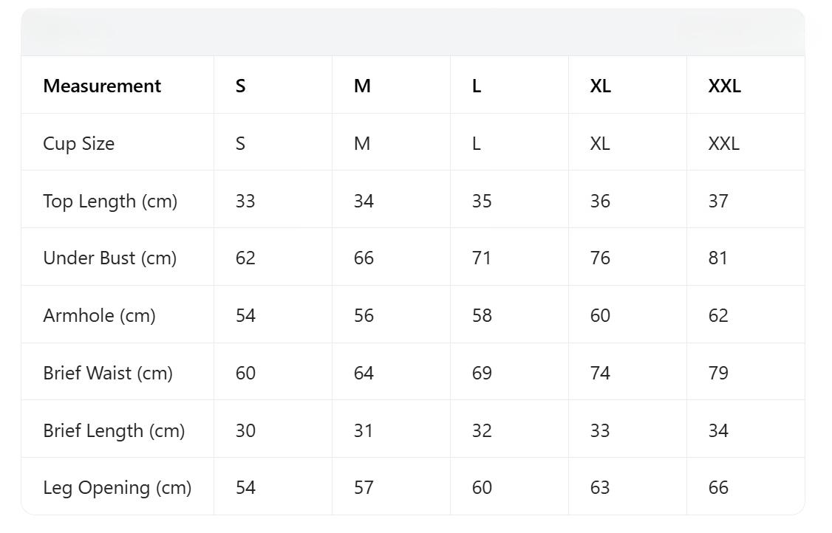The height and width of the screenshot is (533, 832).
Task: Click Leg Opening value 66 for XXL
Action: pos(718,487)
